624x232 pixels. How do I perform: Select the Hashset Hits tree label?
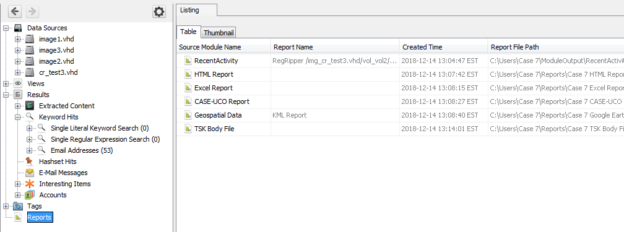click(58, 161)
